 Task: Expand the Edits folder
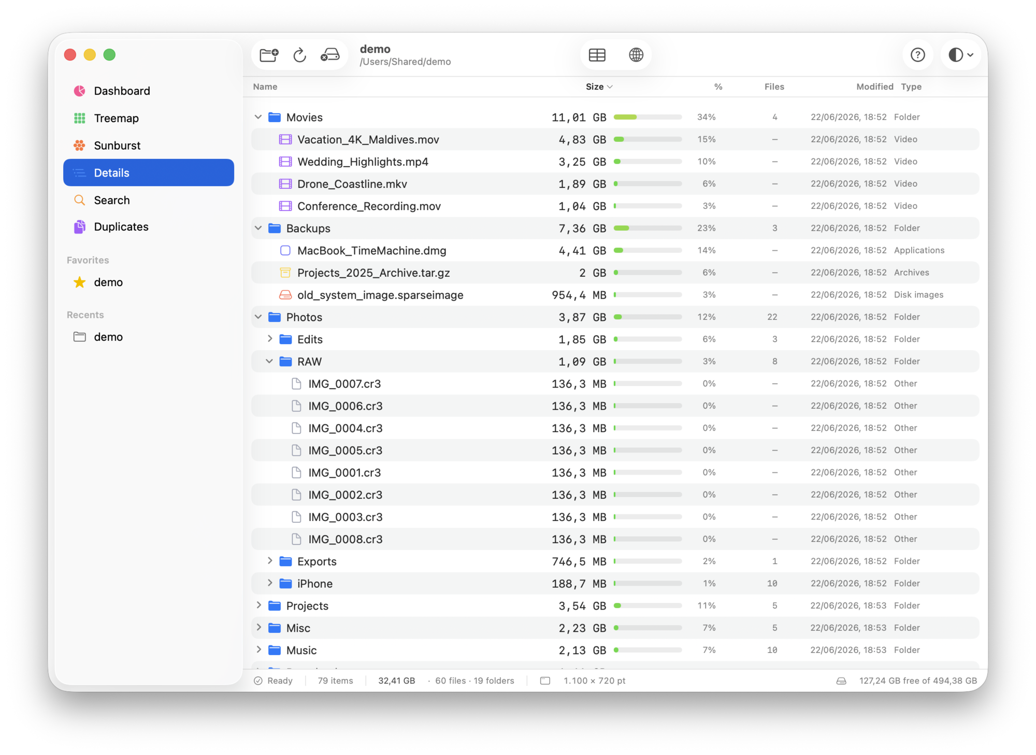(x=269, y=339)
